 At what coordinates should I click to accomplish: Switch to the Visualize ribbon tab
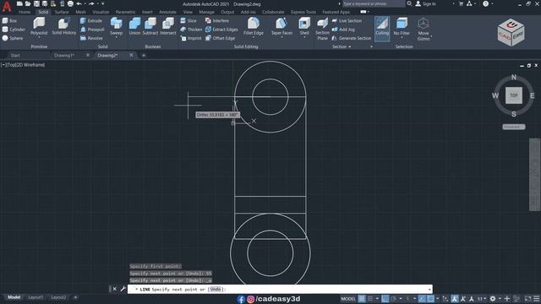point(101,12)
